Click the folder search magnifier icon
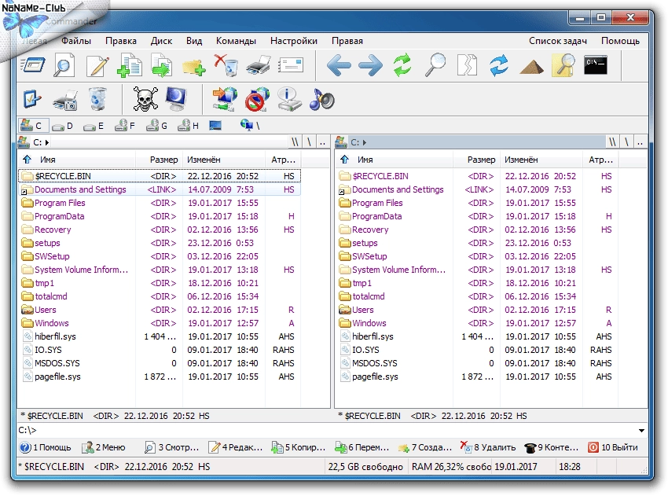Screen dimensions: 668x496 point(563,65)
